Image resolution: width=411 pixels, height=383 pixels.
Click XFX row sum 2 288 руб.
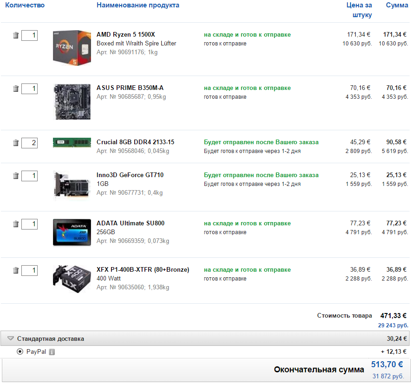(x=395, y=279)
